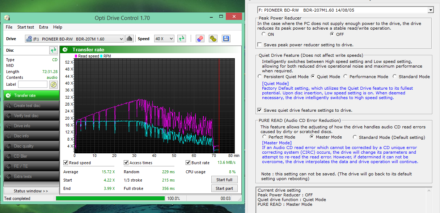Click the Start part button
The height and width of the screenshot is (213, 440).
coord(224,188)
